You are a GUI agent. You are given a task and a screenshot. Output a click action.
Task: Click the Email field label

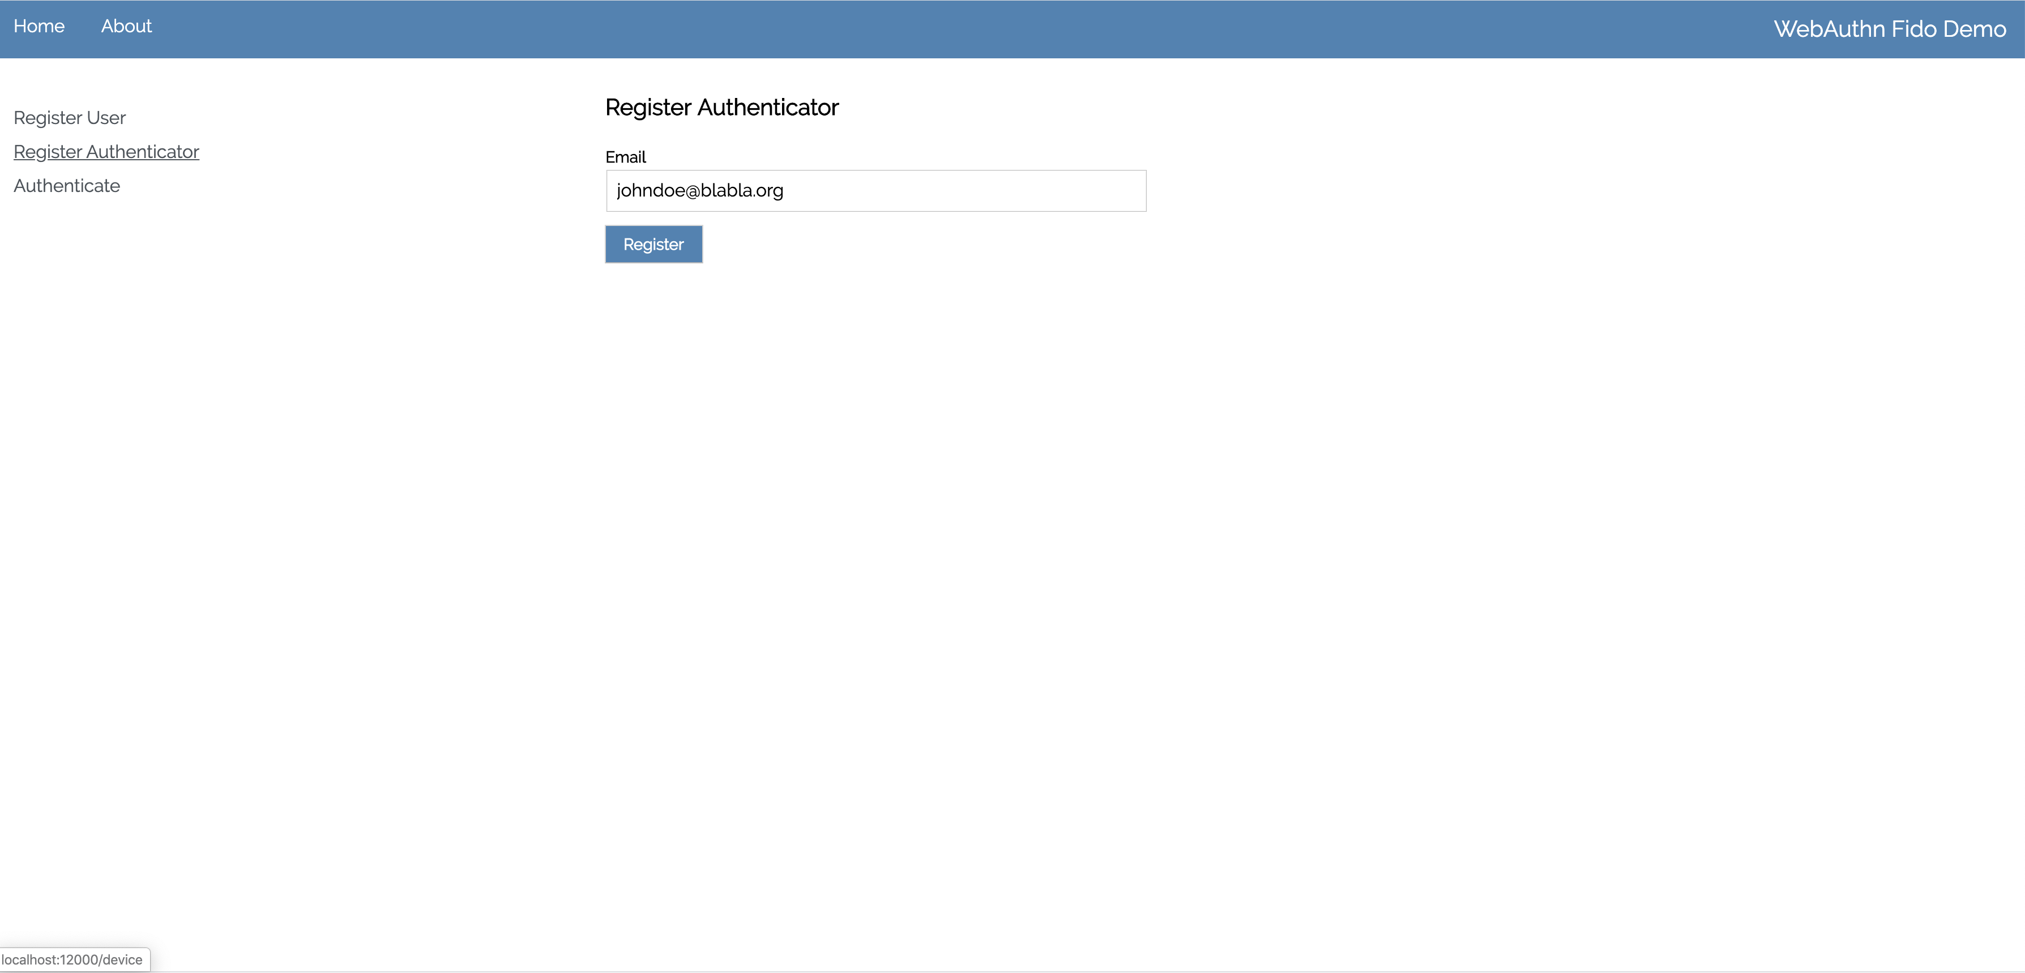pos(625,157)
